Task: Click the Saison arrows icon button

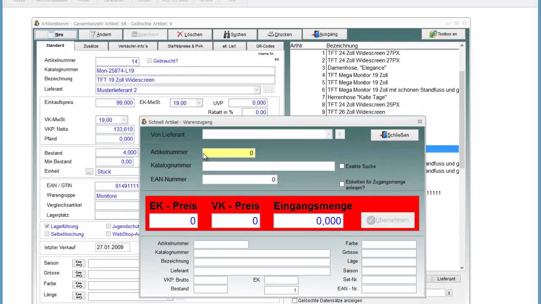Action: (79, 263)
